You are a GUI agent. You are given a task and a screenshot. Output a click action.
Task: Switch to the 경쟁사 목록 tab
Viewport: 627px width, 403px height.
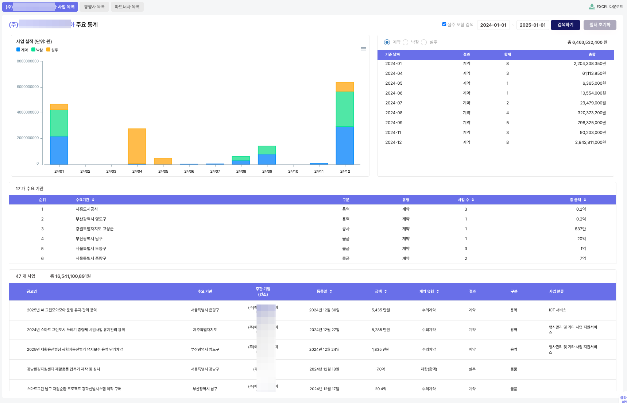tap(94, 7)
